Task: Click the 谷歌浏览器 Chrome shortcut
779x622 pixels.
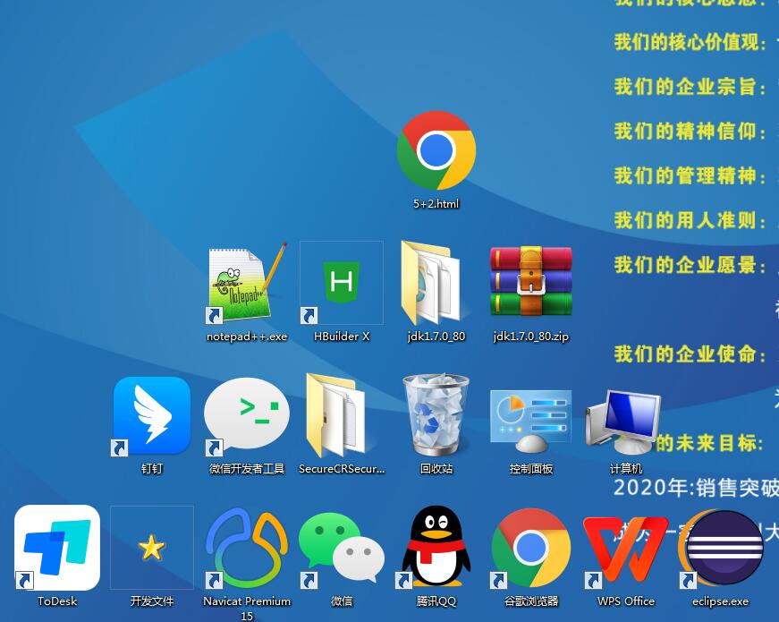Action: [530, 548]
